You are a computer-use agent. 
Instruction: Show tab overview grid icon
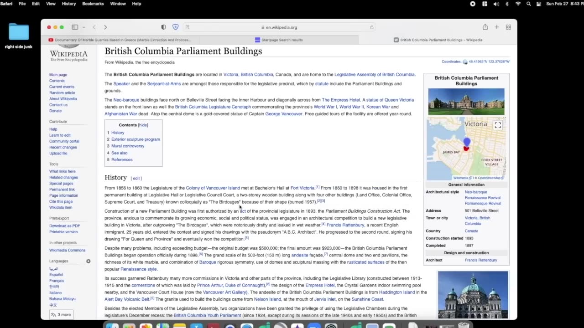(x=508, y=27)
